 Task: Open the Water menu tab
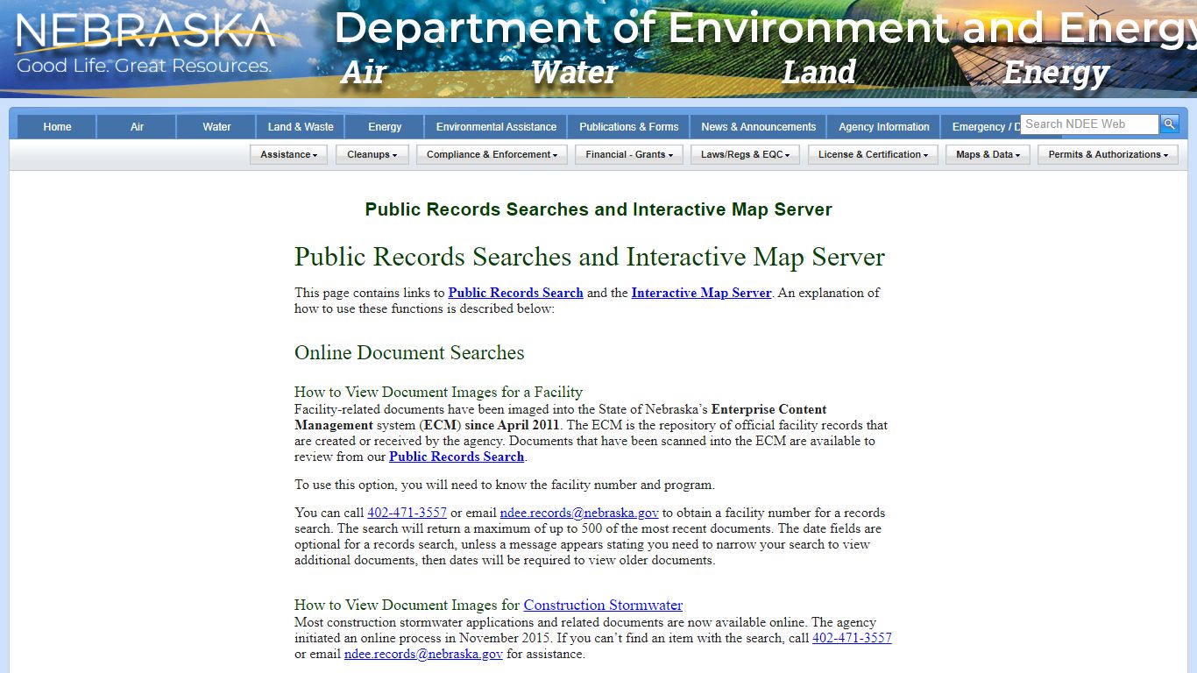pos(216,127)
